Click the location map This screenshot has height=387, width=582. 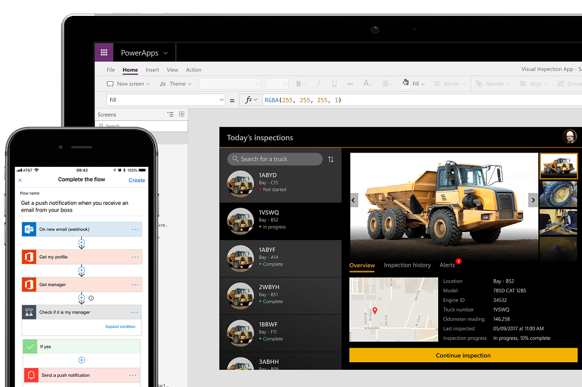pyautogui.click(x=393, y=309)
